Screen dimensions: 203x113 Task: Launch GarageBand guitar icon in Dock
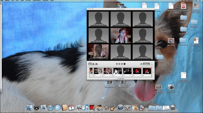pos(113,108)
